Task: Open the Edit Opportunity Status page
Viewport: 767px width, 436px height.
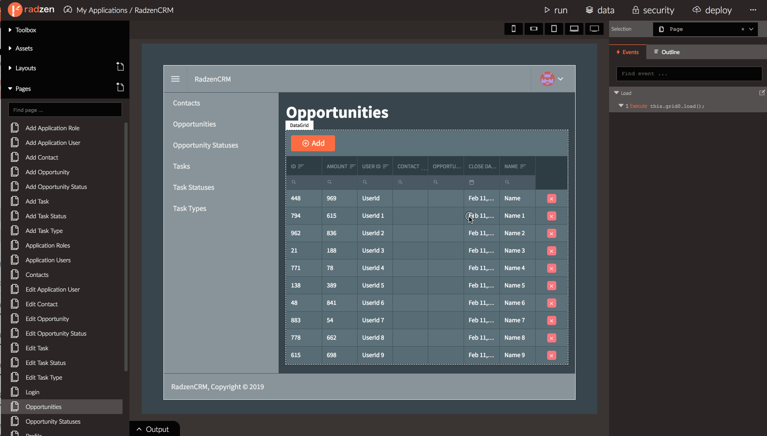Action: (56, 333)
